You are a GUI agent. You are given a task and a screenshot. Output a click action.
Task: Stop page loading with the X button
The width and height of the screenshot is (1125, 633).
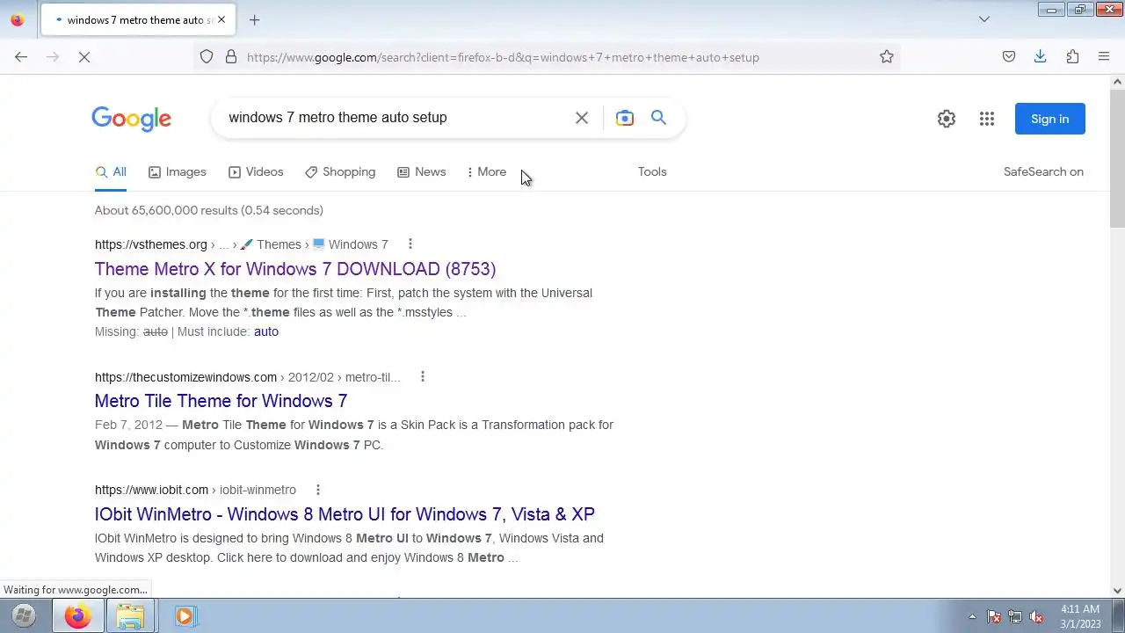[x=84, y=57]
